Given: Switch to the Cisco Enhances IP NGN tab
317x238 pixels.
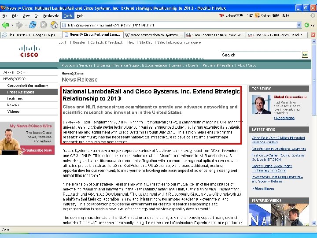Looking at the screenshot, I should pos(215,35).
